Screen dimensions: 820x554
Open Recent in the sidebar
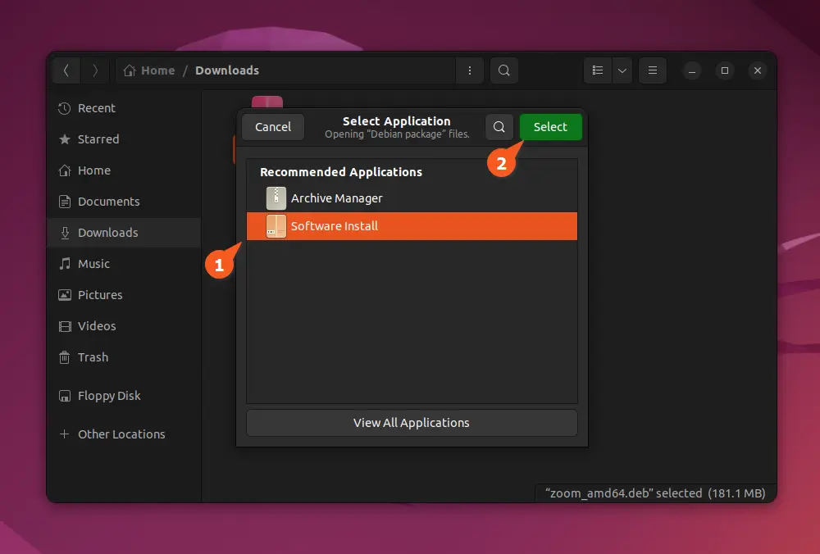click(x=96, y=108)
